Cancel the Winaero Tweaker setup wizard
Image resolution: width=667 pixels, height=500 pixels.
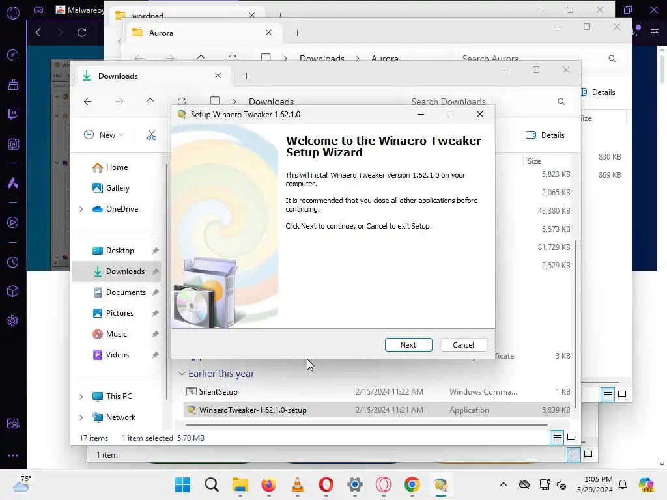463,345
